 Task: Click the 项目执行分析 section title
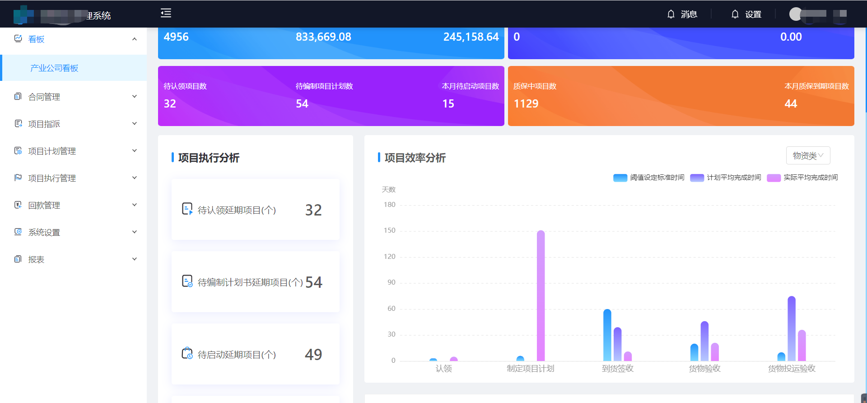point(209,158)
